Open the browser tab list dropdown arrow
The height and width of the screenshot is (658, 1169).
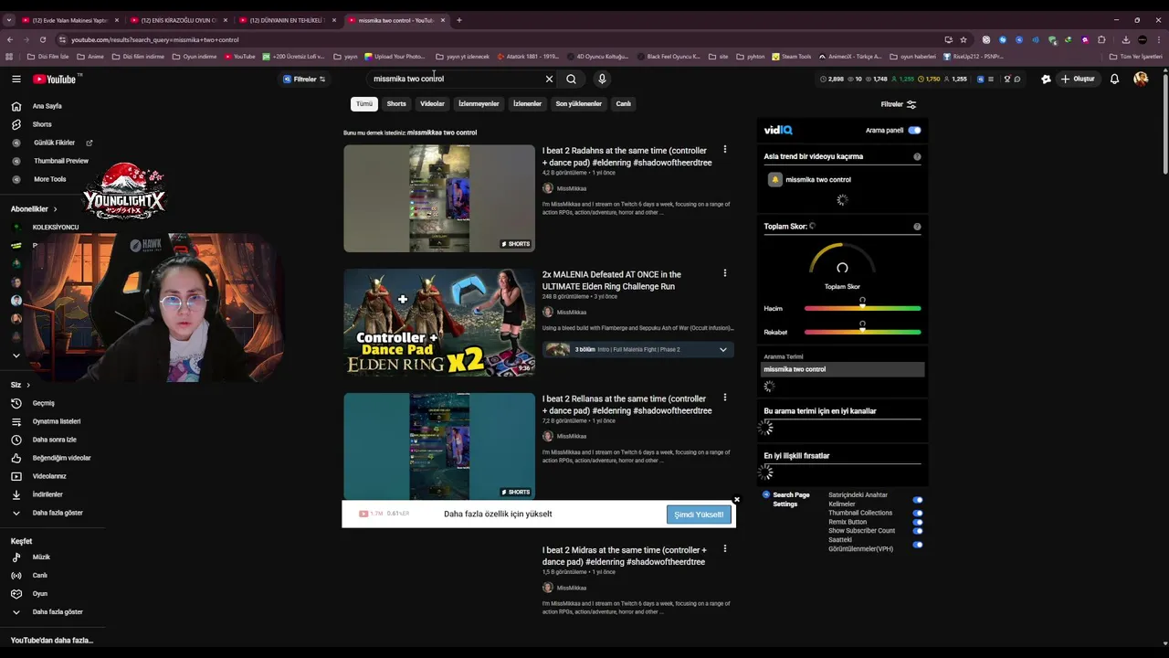[9, 20]
